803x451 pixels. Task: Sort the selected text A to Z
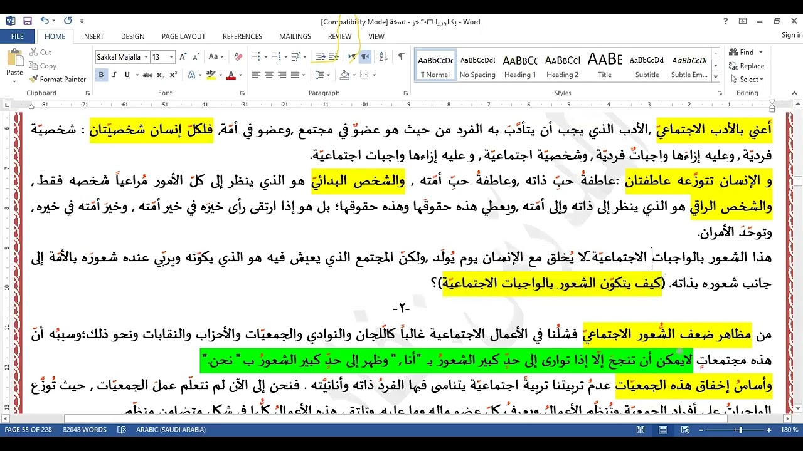(383, 57)
